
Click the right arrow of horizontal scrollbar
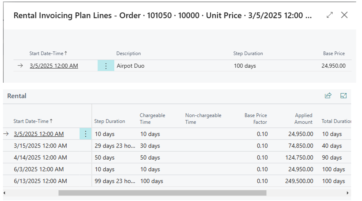click(347, 193)
